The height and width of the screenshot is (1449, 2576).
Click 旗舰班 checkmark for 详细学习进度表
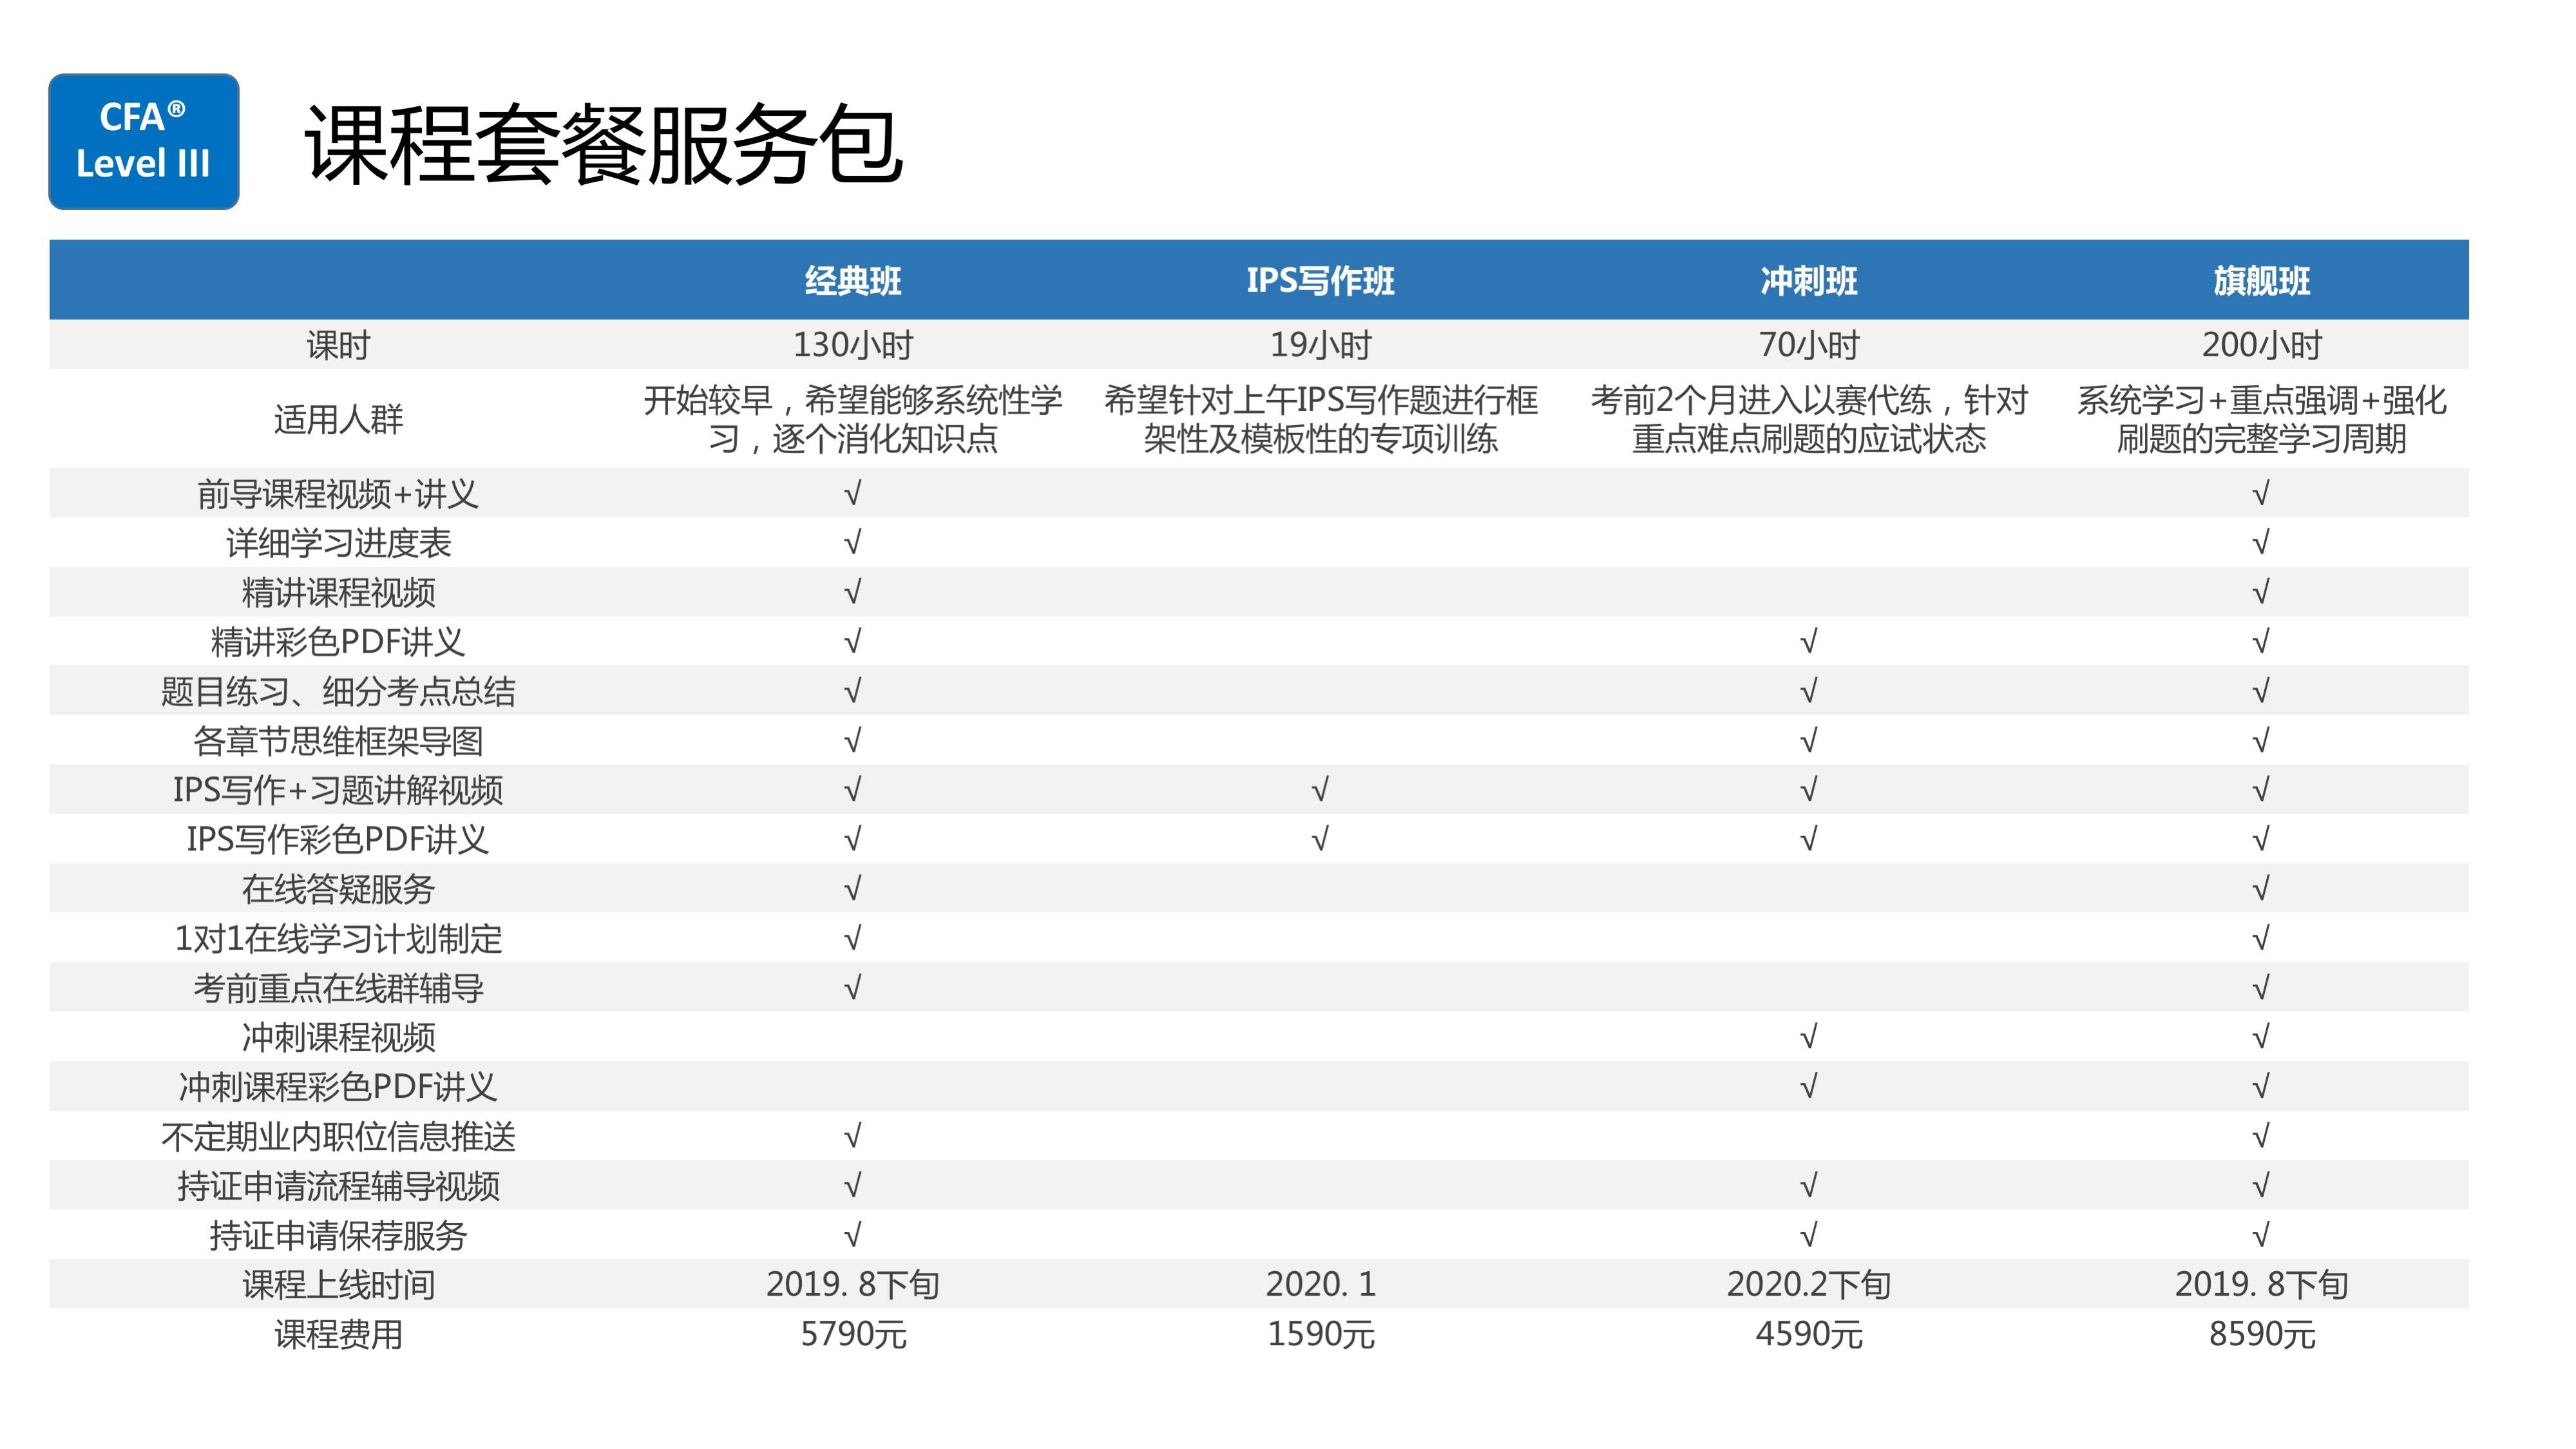pyautogui.click(x=2260, y=543)
